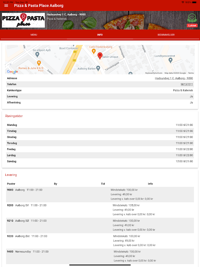
Task: Select the Søndag opening hours row
Action: pos(100,161)
